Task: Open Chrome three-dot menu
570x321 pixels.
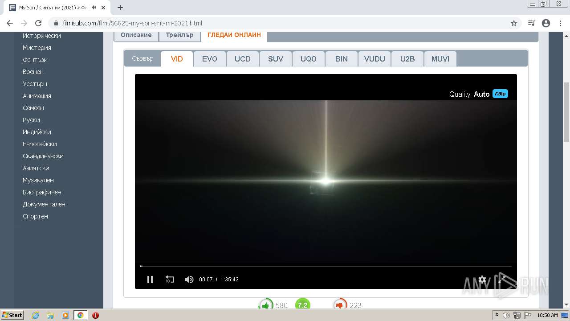Action: [560, 23]
